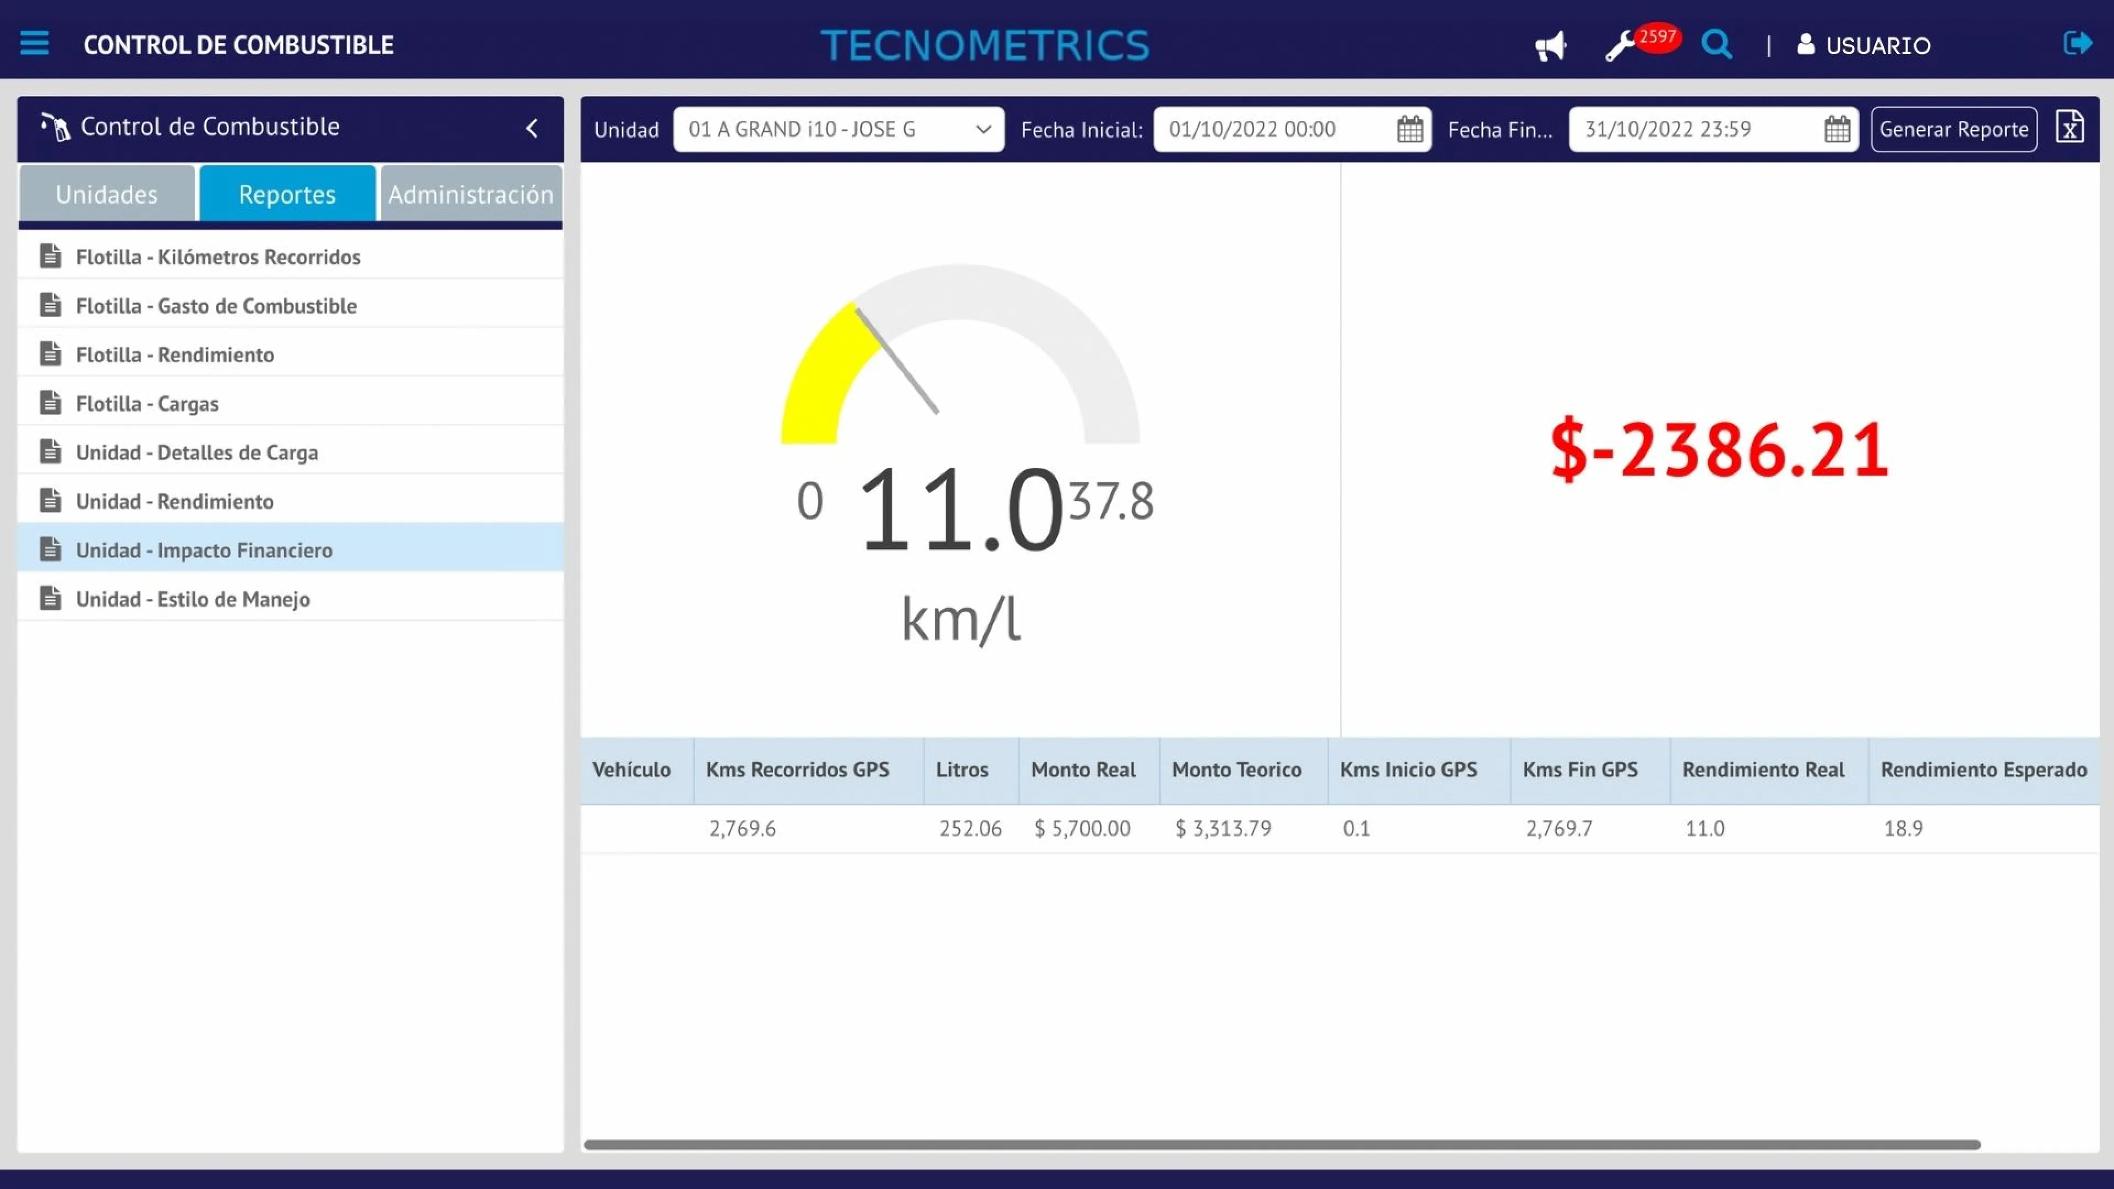Click the announcements megaphone icon
The height and width of the screenshot is (1189, 2114).
pyautogui.click(x=1550, y=45)
